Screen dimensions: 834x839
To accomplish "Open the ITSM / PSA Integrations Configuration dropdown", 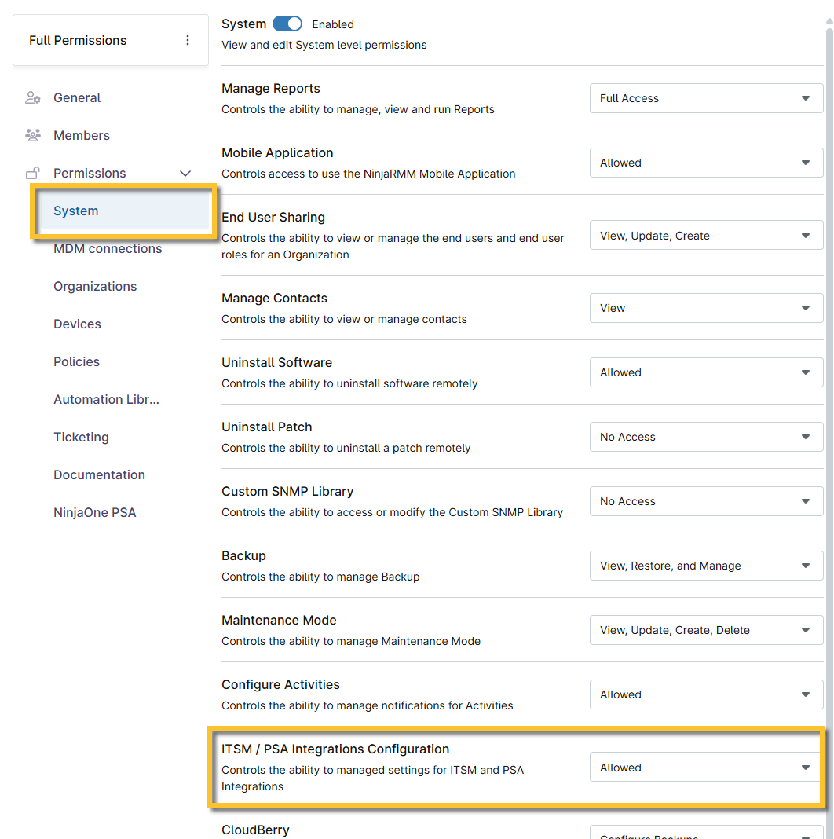I will coord(706,768).
